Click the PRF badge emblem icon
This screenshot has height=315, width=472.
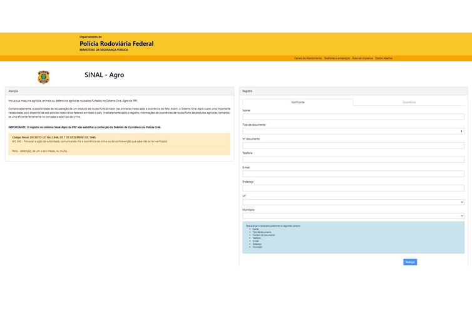tap(44, 77)
